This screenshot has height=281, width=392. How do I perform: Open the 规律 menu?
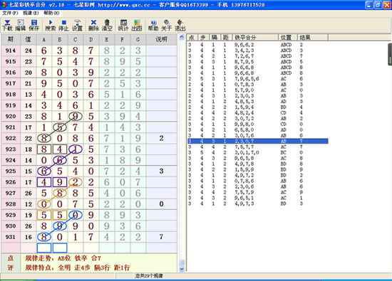coord(31,13)
